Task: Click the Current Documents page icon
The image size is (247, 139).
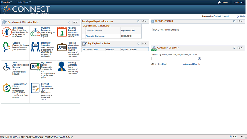Action: 35,88
